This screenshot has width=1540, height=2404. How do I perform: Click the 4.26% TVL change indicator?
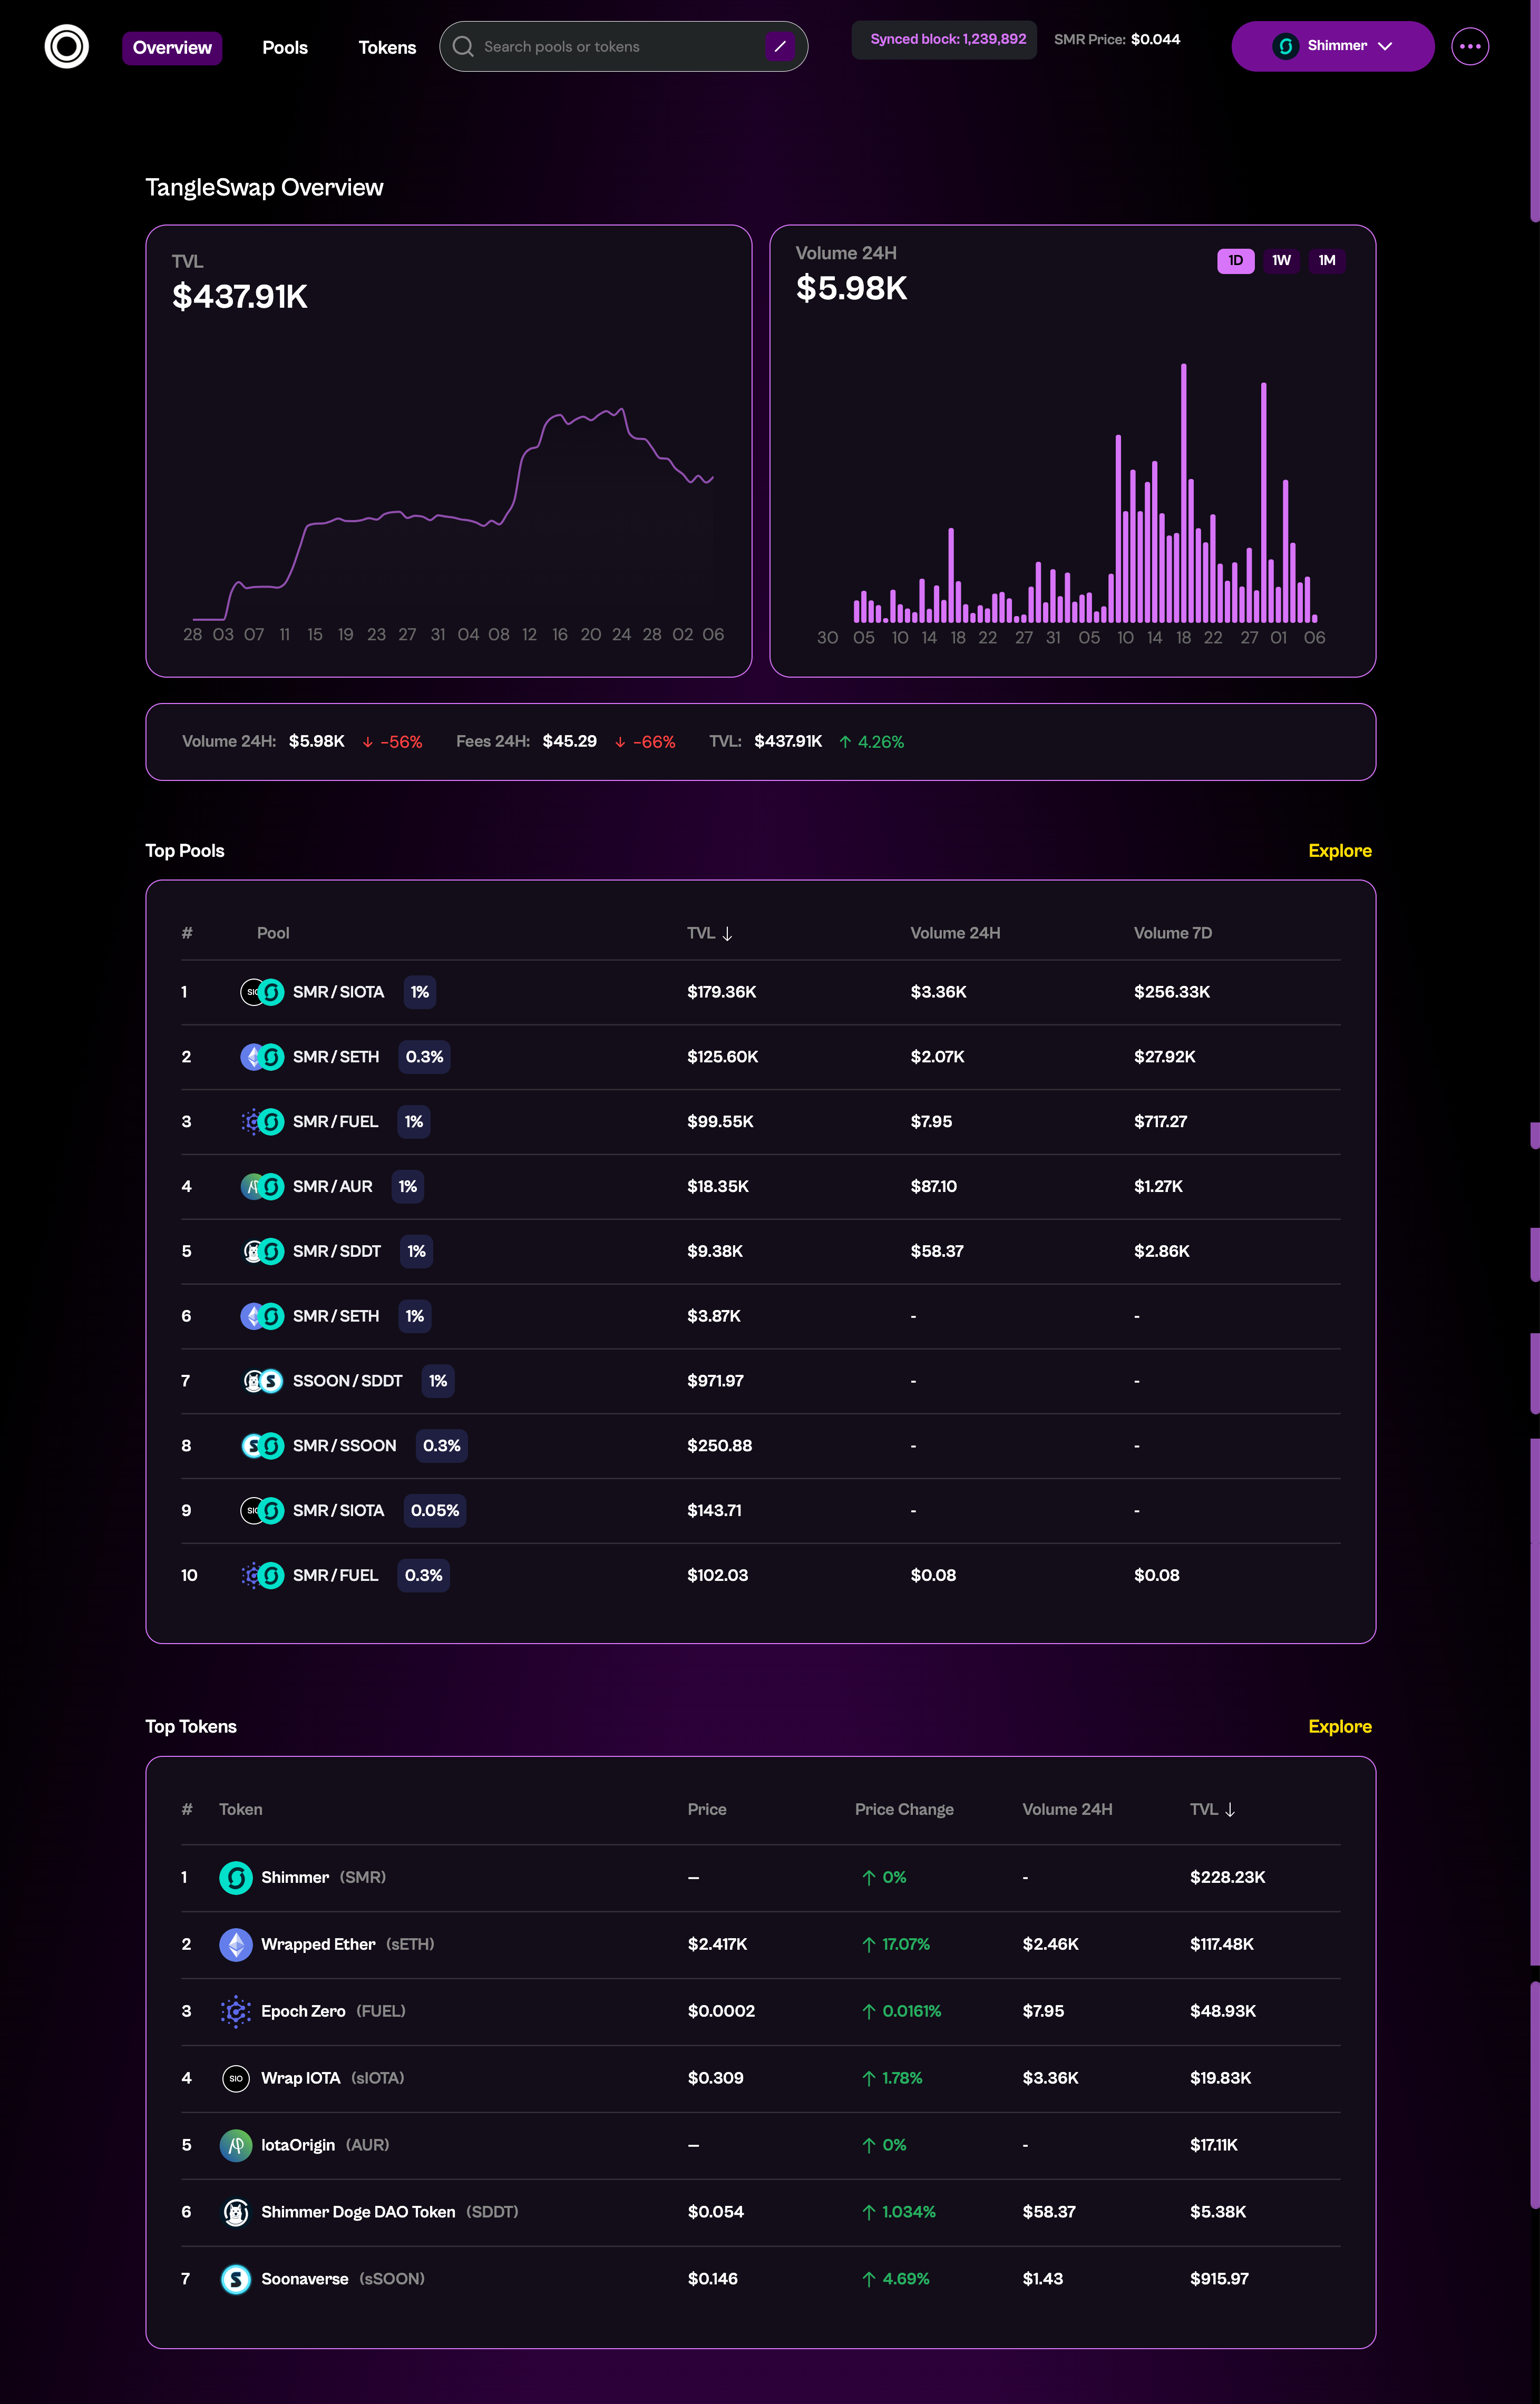[871, 741]
